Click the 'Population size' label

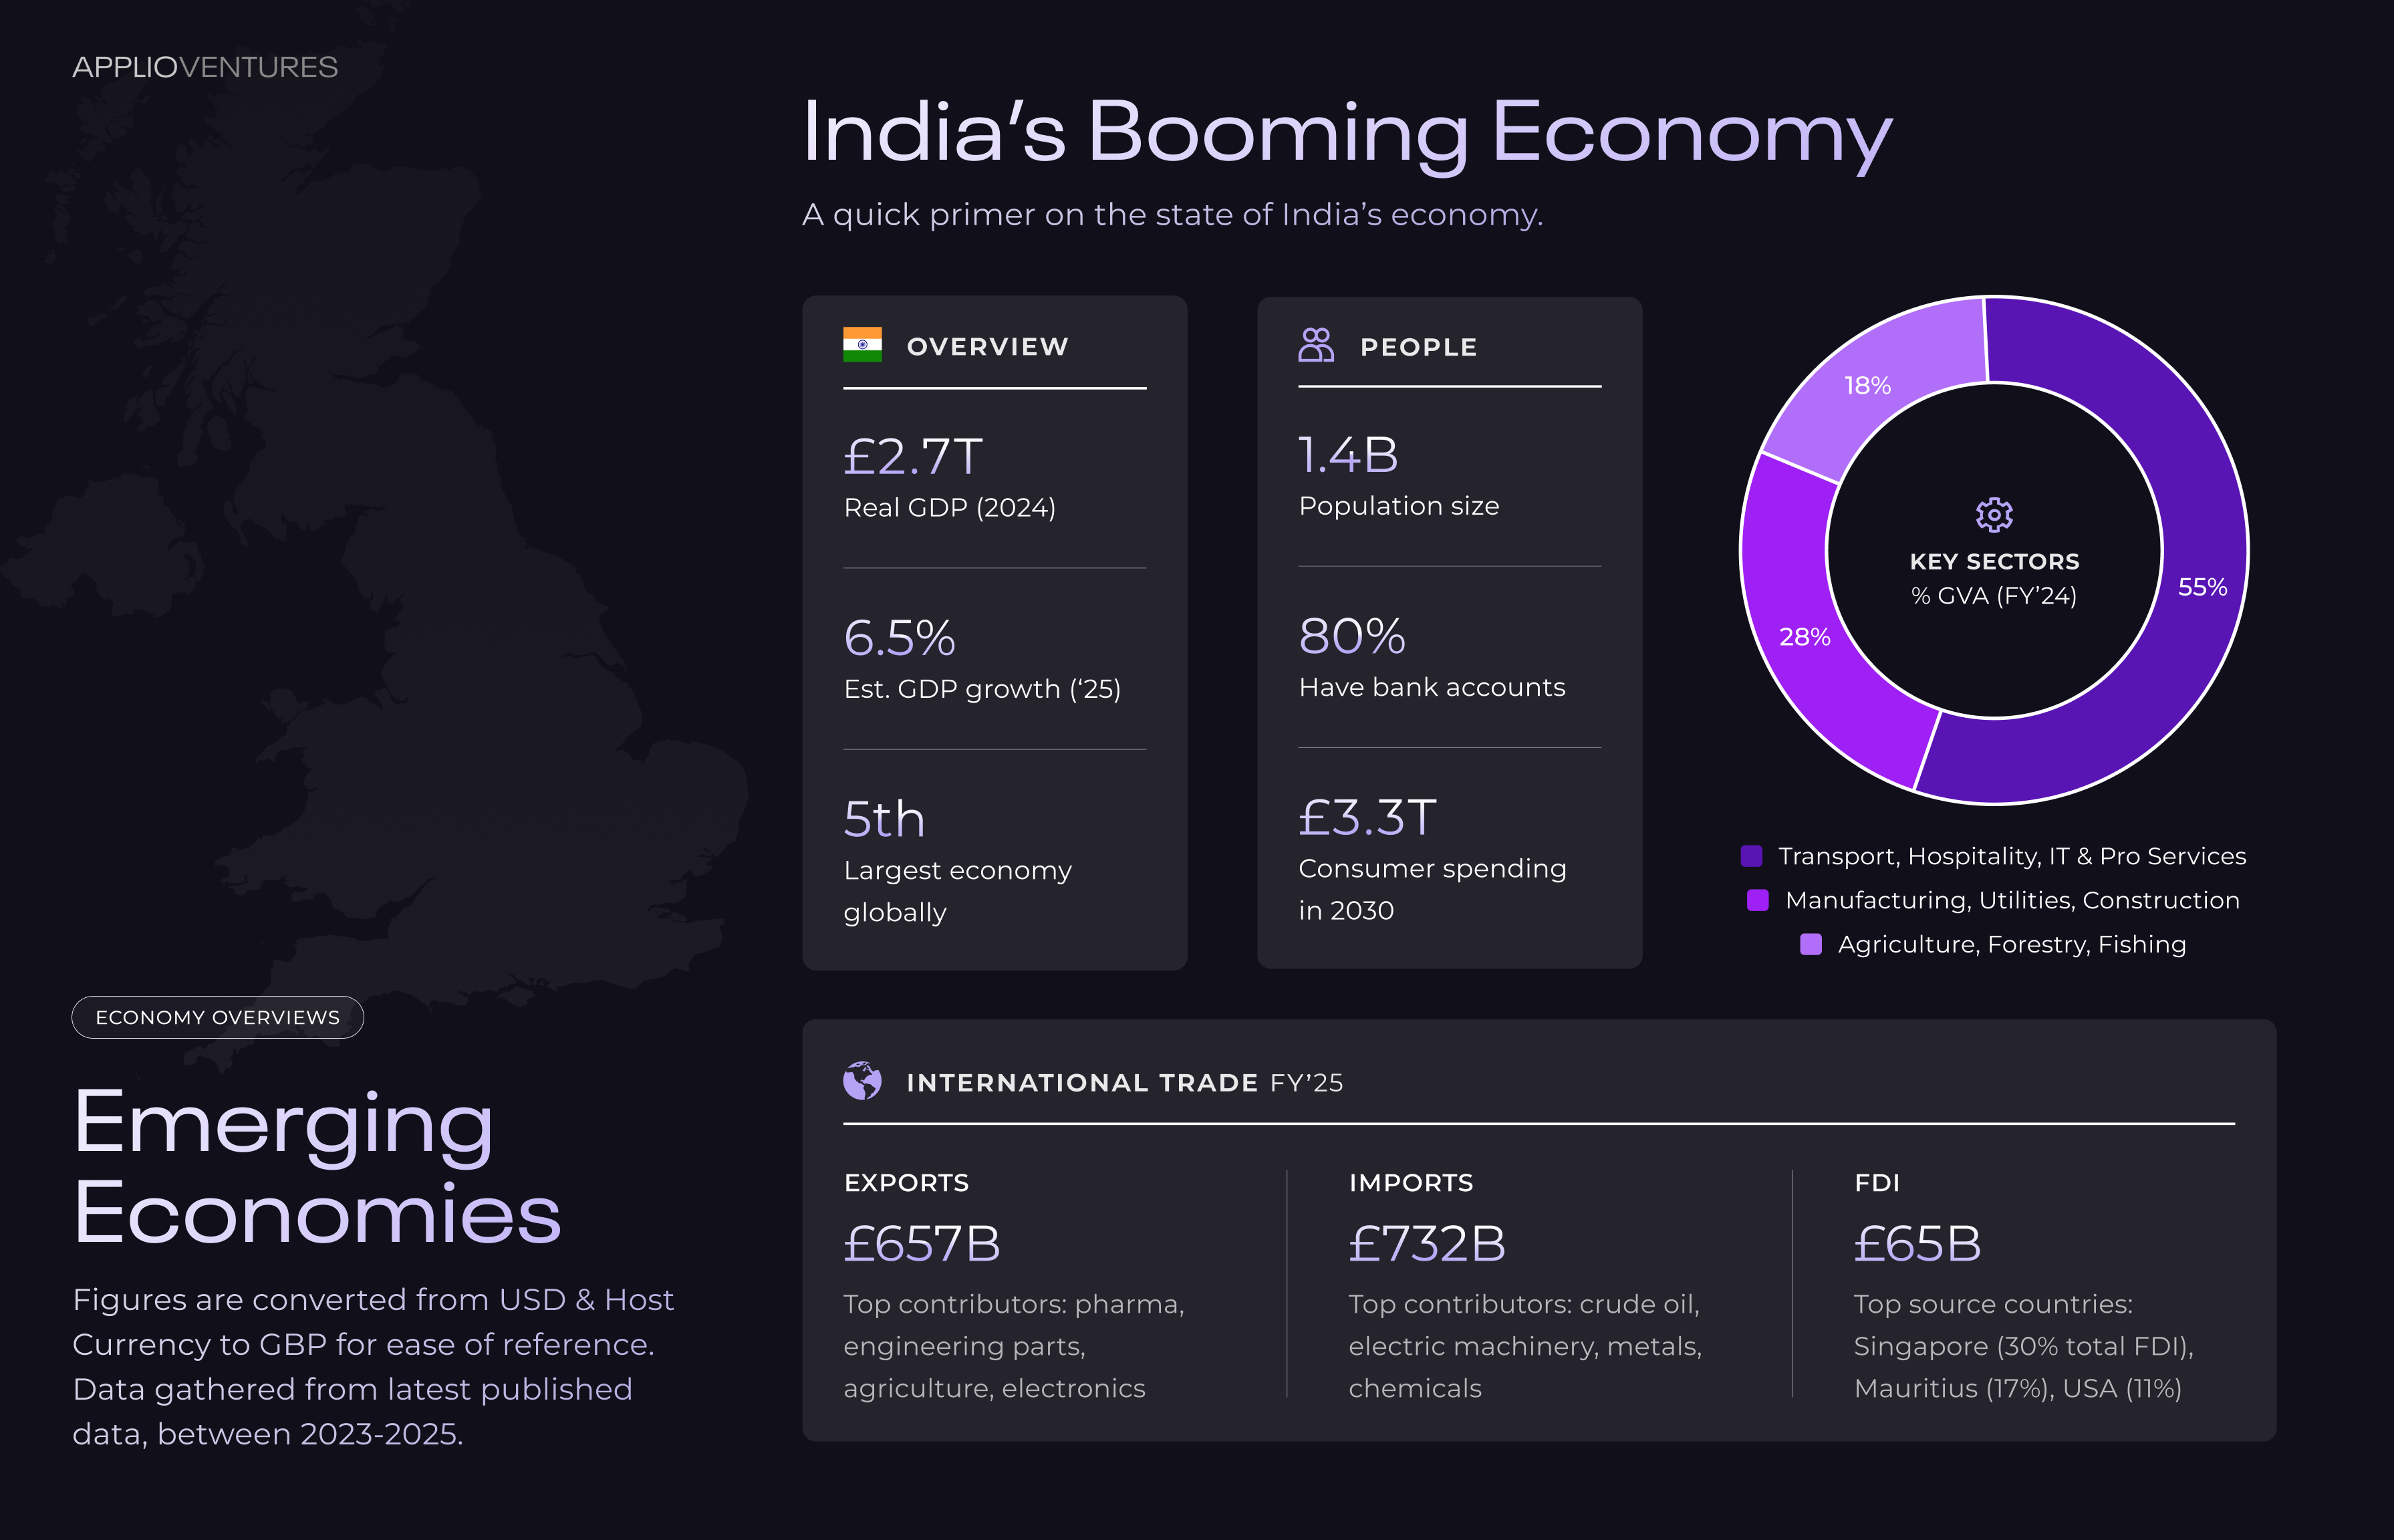click(x=1398, y=506)
